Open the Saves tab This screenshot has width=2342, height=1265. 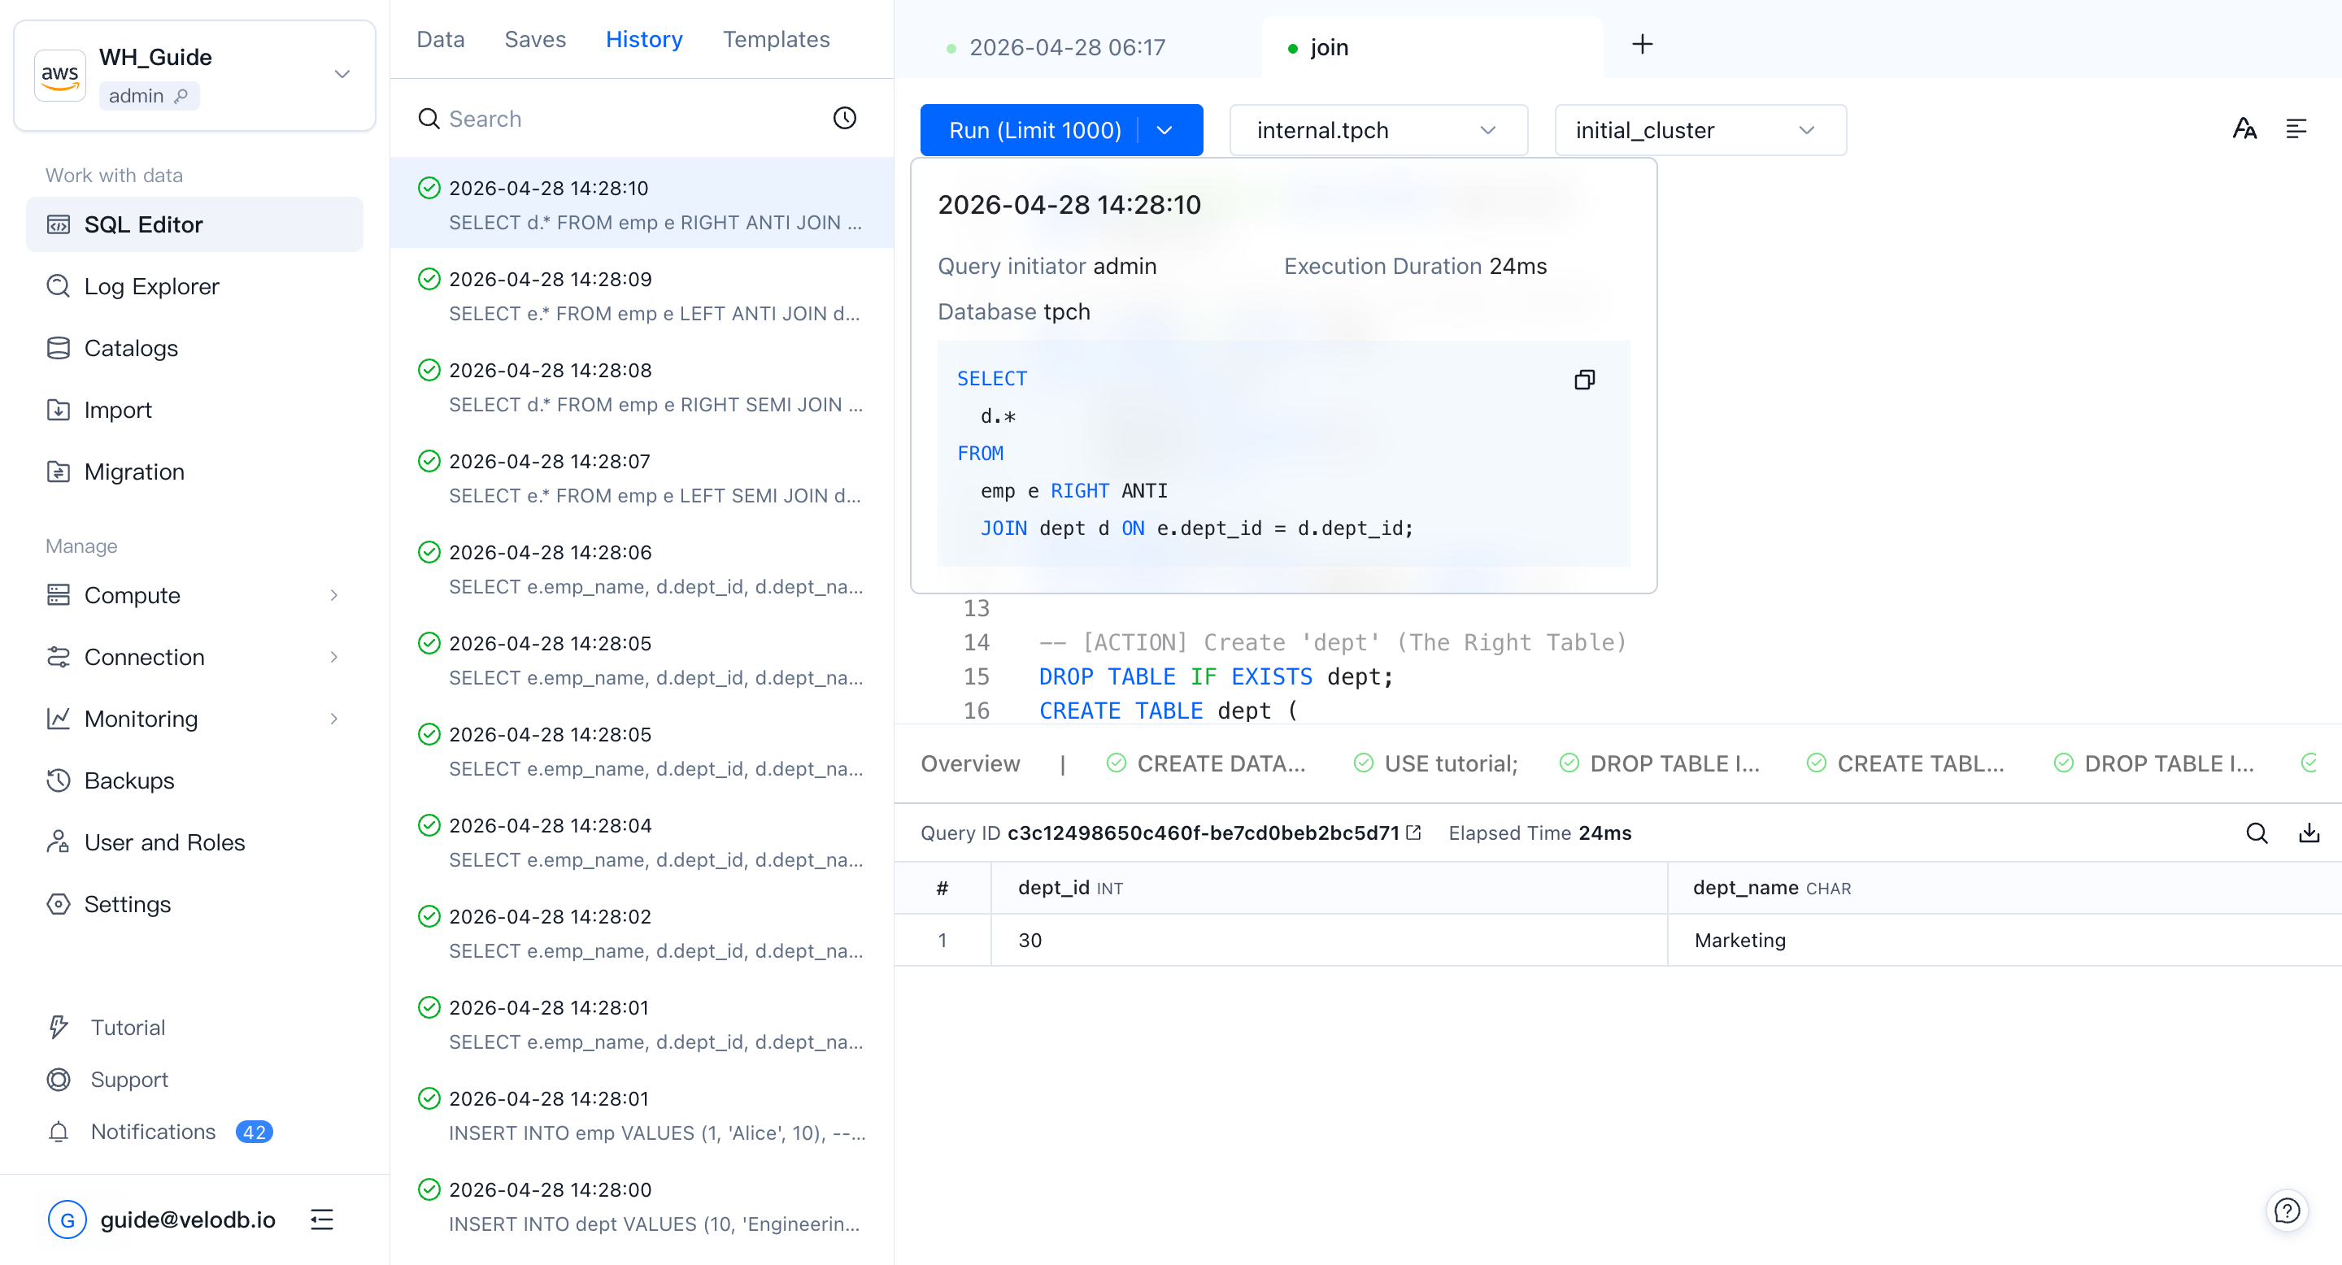(x=534, y=39)
